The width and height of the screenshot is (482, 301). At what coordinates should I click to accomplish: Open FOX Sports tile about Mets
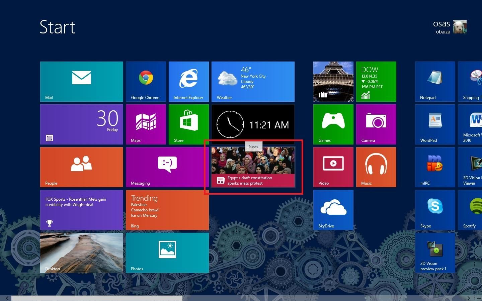82,210
